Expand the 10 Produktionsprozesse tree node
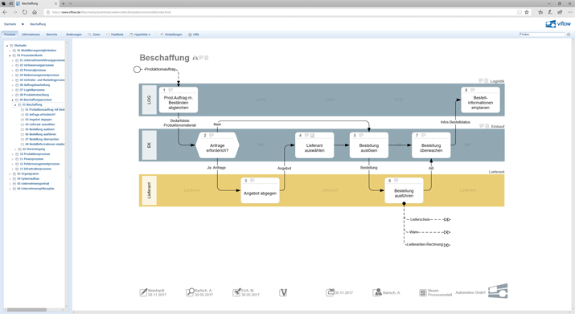The image size is (575, 314). [x=13, y=154]
